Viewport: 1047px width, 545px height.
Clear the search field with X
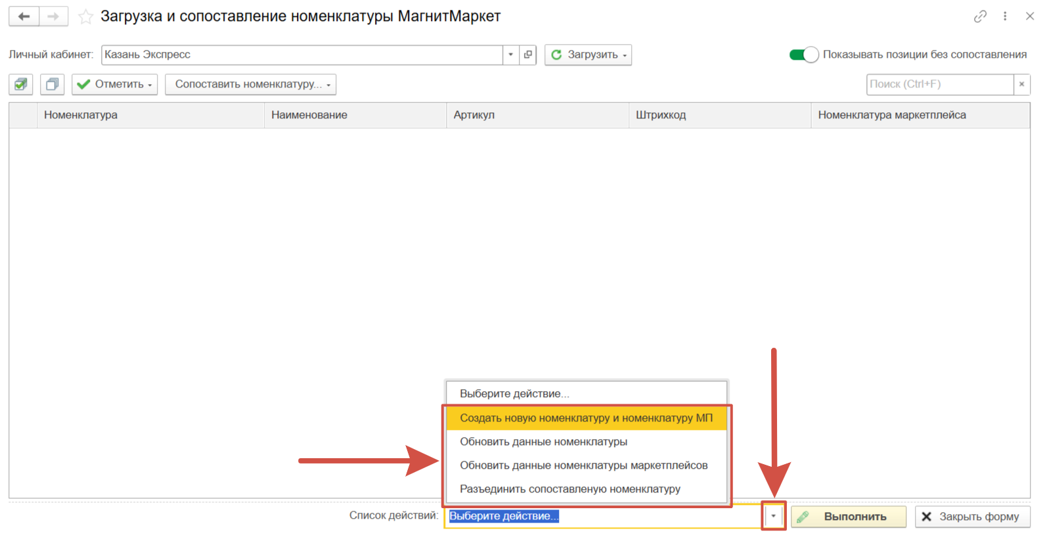click(1021, 84)
